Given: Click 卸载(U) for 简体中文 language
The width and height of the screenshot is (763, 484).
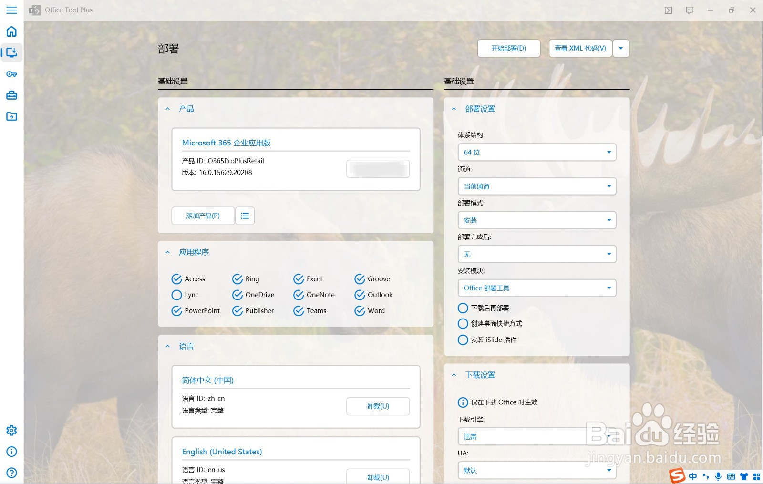Looking at the screenshot, I should (x=378, y=406).
